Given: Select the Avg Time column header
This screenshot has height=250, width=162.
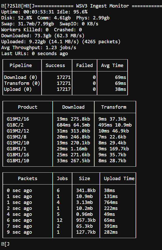Looking at the screenshot, I should point(112,65).
